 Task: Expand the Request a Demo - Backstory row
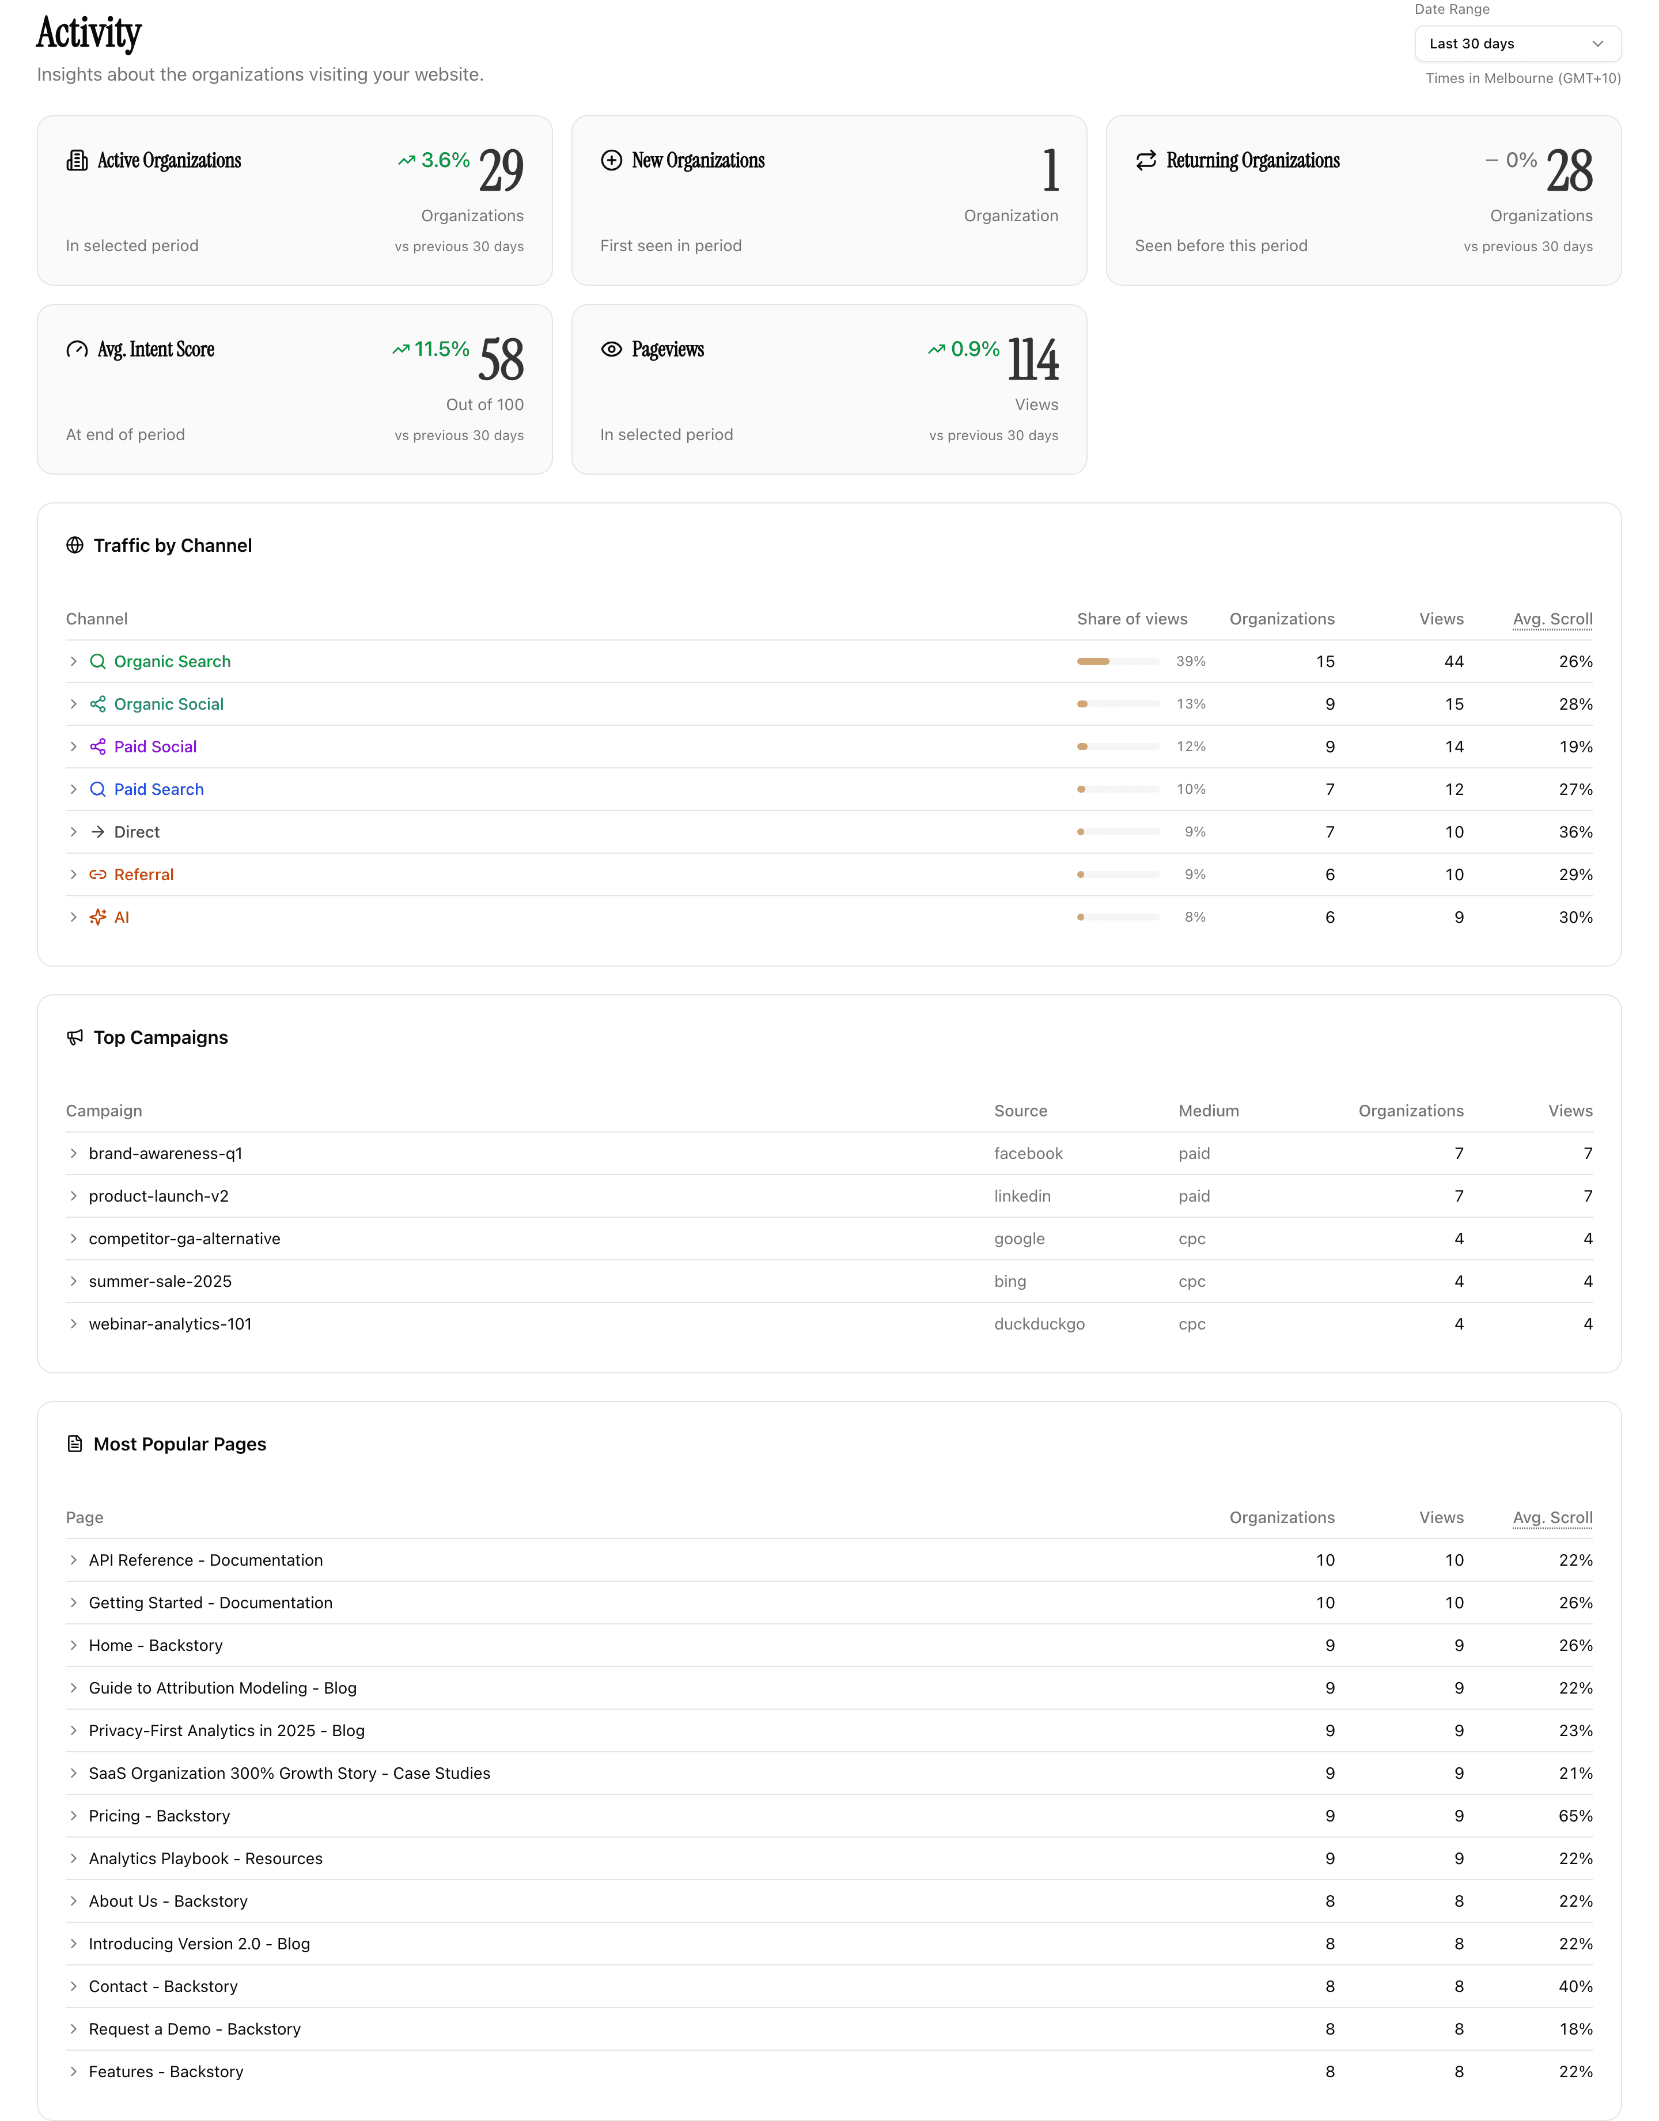click(73, 2030)
